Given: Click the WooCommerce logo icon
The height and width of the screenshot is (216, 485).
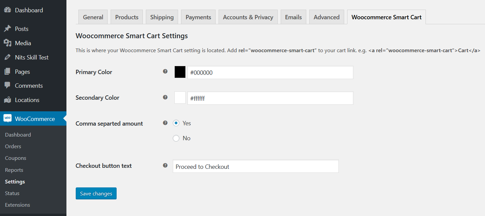Looking at the screenshot, I should pos(7,119).
